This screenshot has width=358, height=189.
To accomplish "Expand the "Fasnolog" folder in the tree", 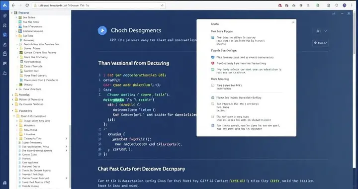I will [x=12, y=94].
